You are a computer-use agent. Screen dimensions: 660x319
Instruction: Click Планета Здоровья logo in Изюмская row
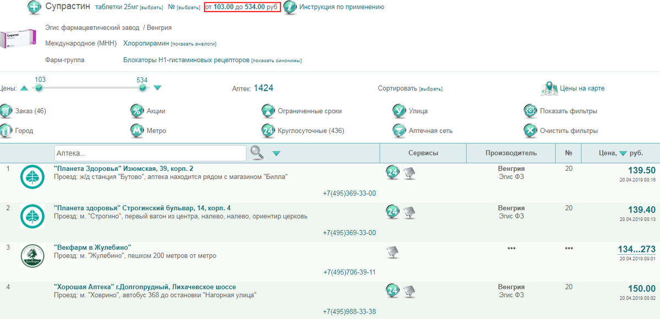click(32, 177)
